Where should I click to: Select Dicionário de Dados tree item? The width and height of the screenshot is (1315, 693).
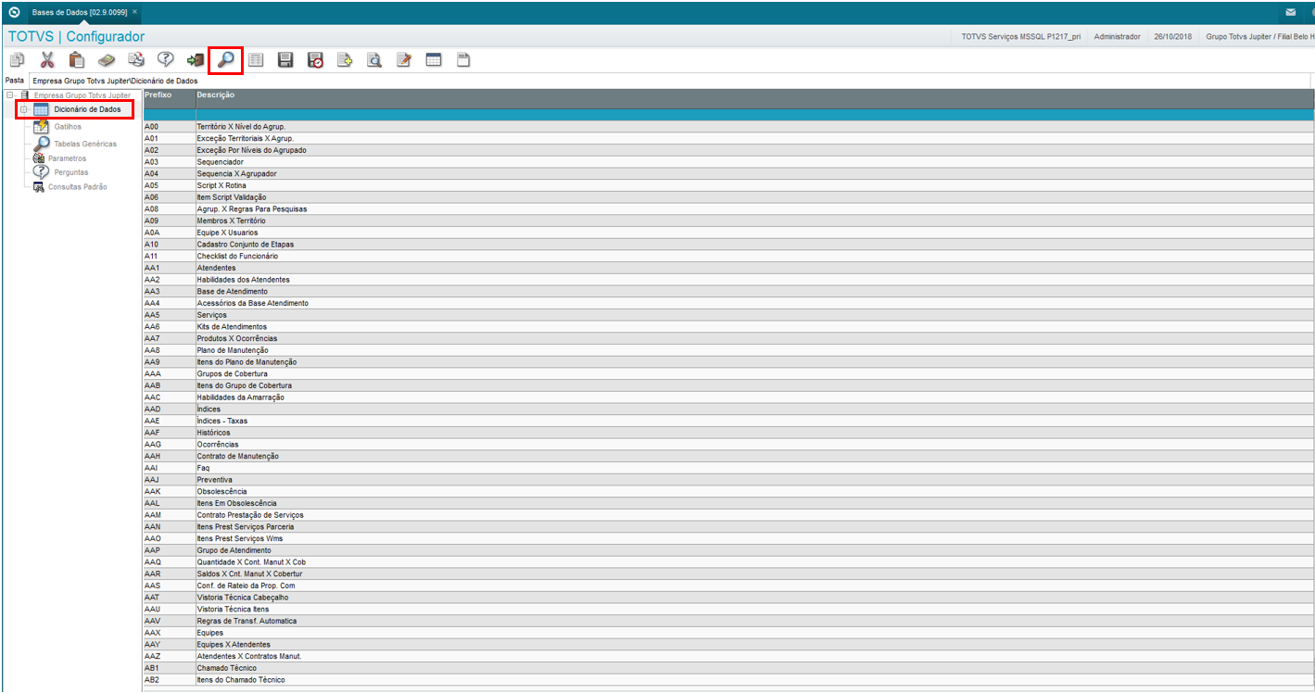pyautogui.click(x=87, y=109)
